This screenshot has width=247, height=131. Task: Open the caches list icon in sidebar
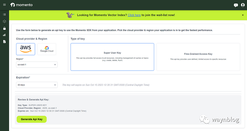point(5,14)
